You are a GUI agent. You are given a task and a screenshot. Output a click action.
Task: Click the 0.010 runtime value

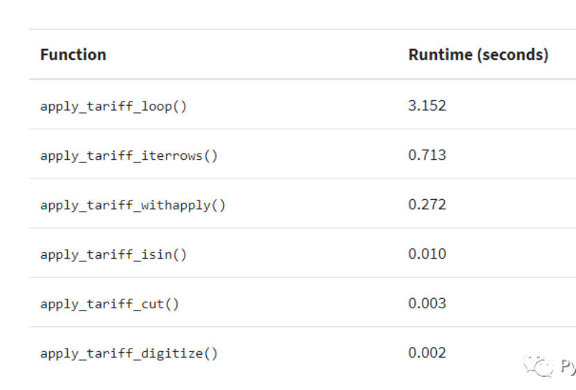click(427, 254)
